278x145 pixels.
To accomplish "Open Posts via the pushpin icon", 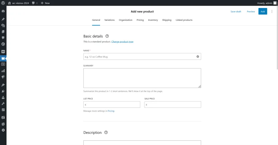I will pyautogui.click(x=3, y=19).
